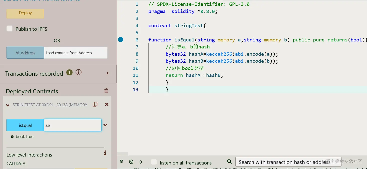
Task: Click the isEqual parameters field containing a,a
Action: 73,125
